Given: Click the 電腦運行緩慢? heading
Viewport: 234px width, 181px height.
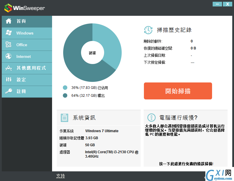Looking at the screenshot, I should (x=178, y=118).
